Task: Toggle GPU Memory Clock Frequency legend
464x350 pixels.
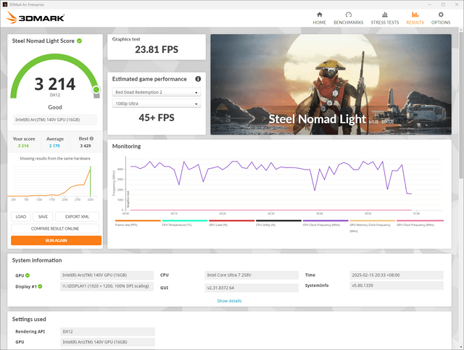Action: [x=372, y=226]
